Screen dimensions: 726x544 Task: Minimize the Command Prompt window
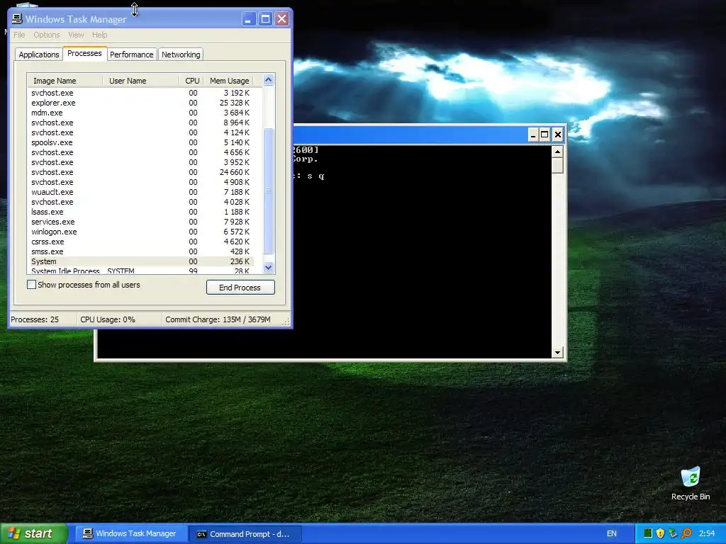tap(533, 135)
